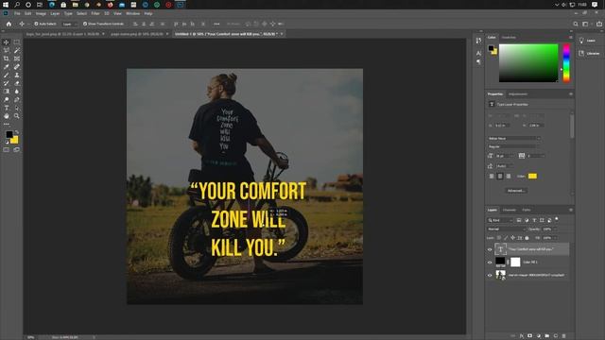
Task: Open Auto-Select Layer dropdown
Action: click(70, 24)
